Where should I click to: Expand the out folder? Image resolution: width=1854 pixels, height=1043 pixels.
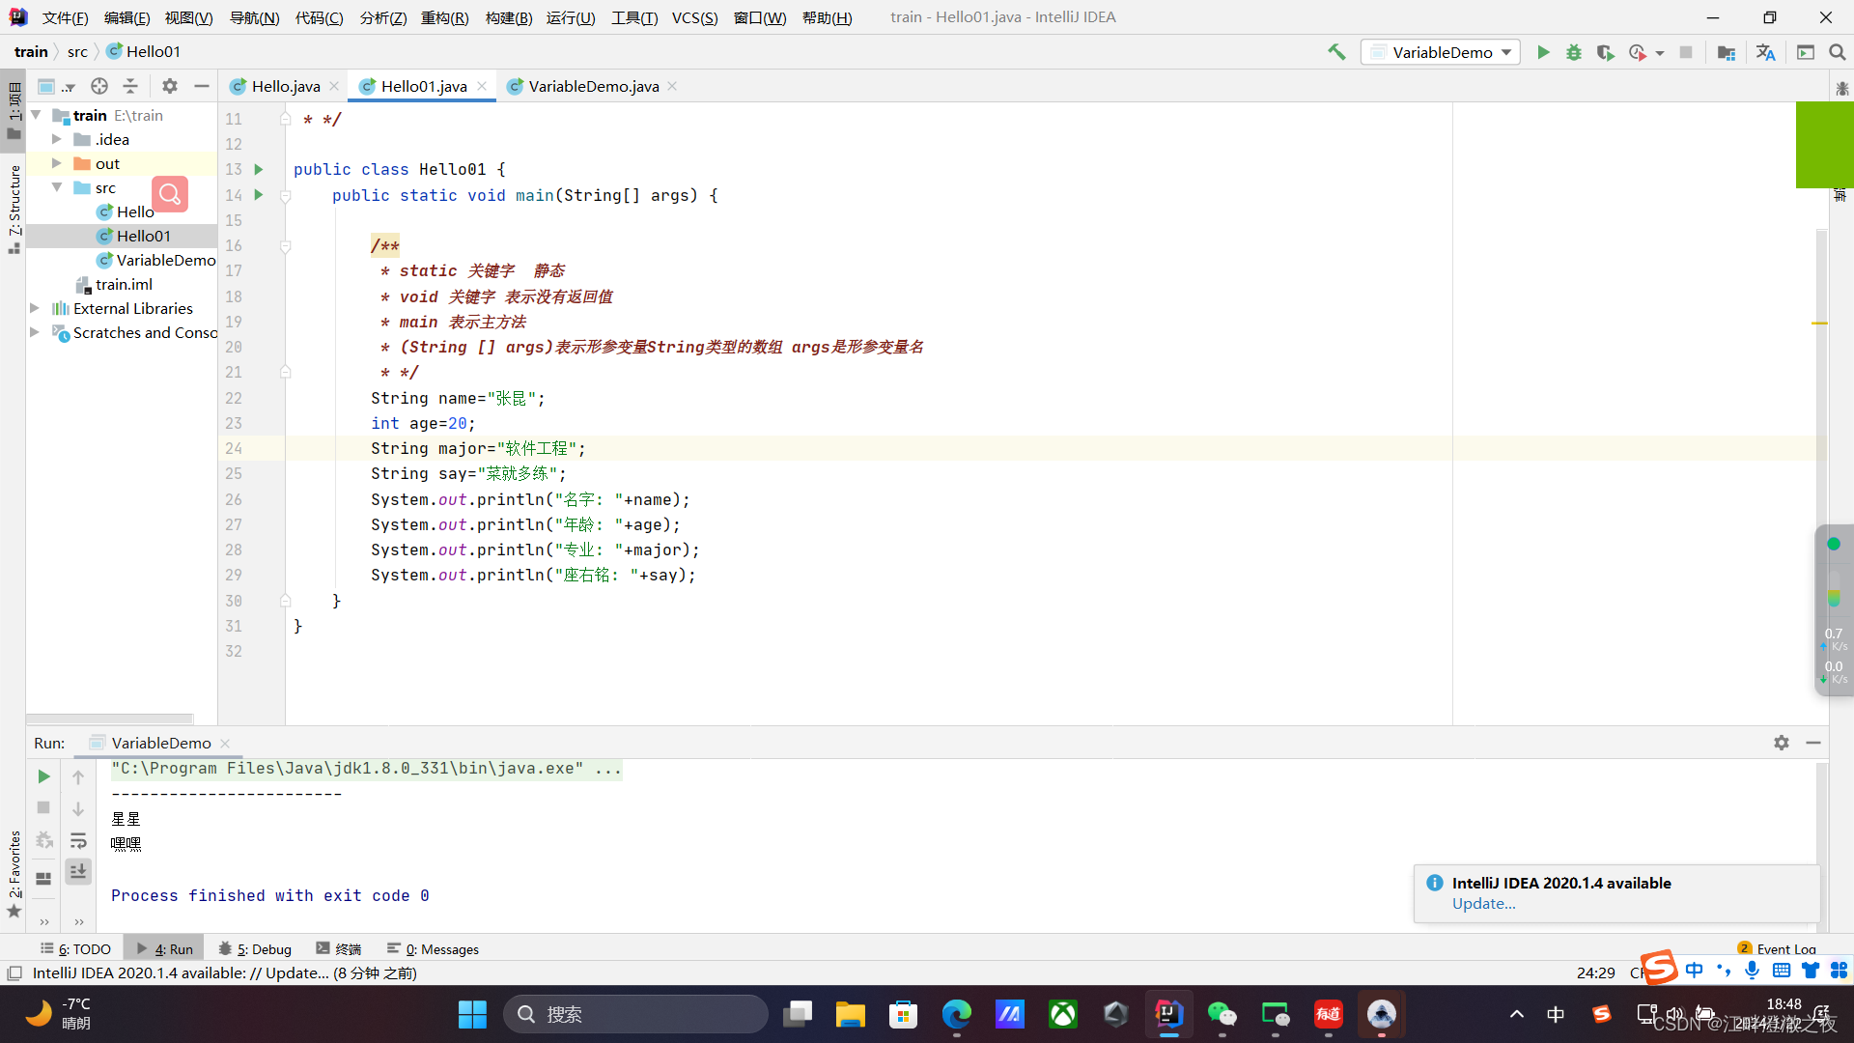[x=56, y=163]
